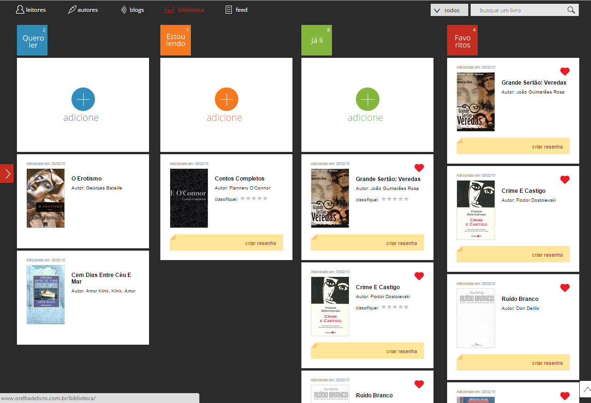Toggle heart on Ruído Branco in Favoritos
The image size is (591, 403).
[565, 288]
